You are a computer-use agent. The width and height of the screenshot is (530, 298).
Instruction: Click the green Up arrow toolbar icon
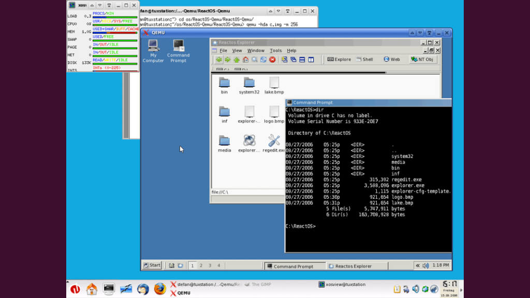237,59
